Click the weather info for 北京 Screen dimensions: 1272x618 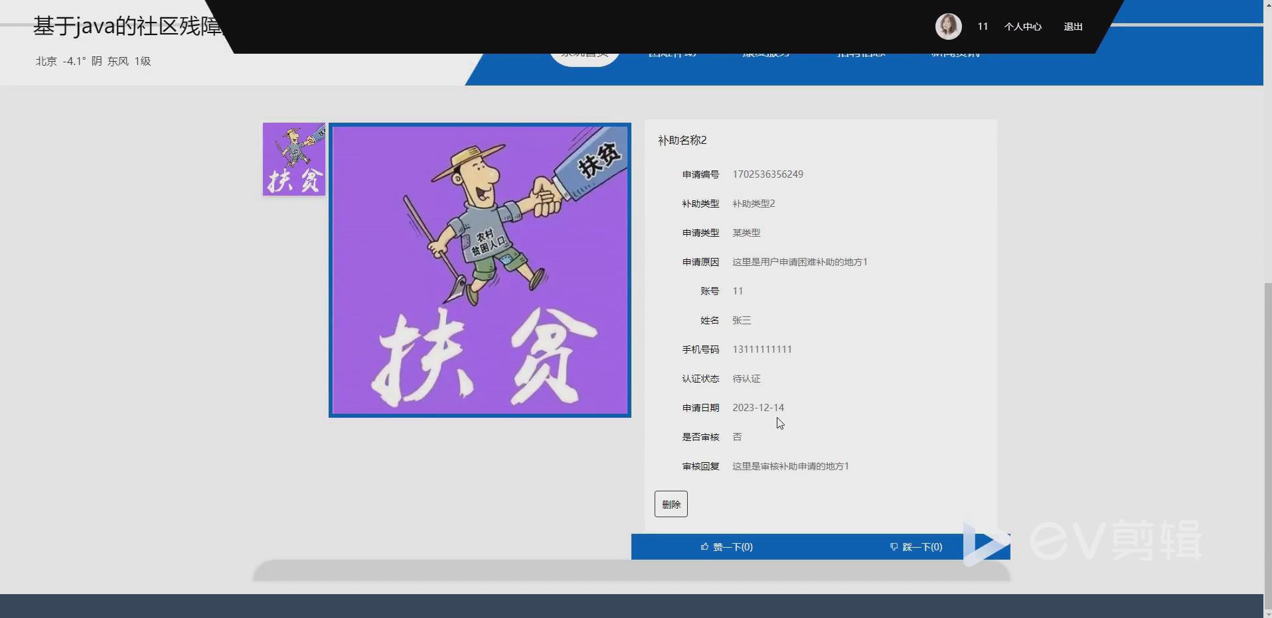pyautogui.click(x=92, y=61)
